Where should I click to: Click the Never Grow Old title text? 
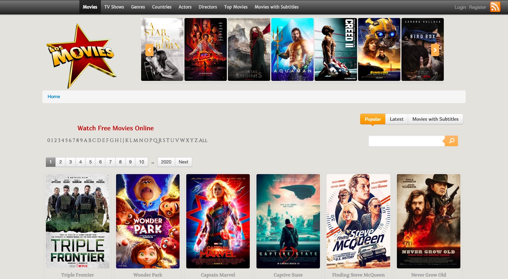point(429,275)
